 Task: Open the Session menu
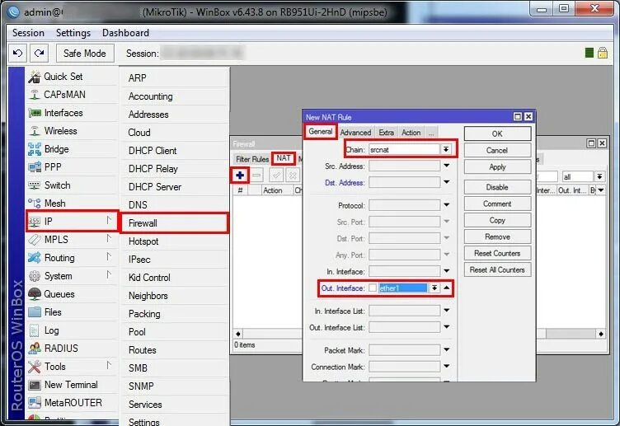pyautogui.click(x=28, y=33)
